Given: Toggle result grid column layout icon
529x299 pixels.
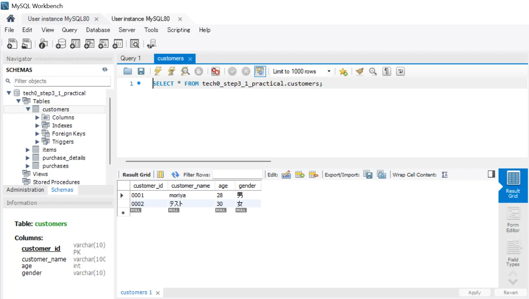Looking at the screenshot, I should pyautogui.click(x=160, y=174).
